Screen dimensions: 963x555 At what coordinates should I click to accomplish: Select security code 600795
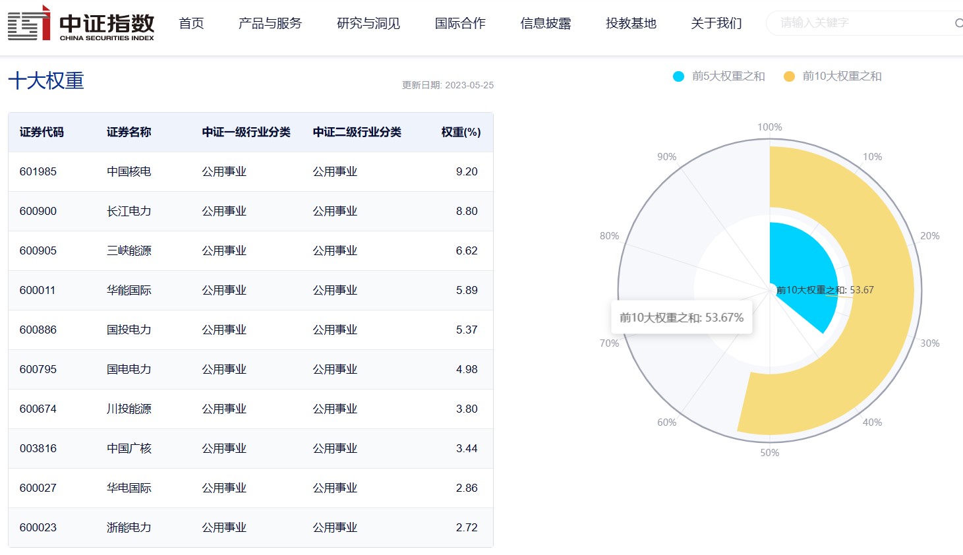[x=38, y=370]
